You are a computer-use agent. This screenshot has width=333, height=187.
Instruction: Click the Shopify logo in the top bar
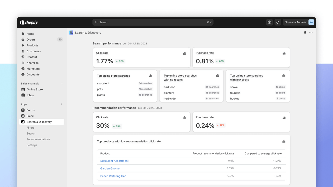click(x=29, y=22)
